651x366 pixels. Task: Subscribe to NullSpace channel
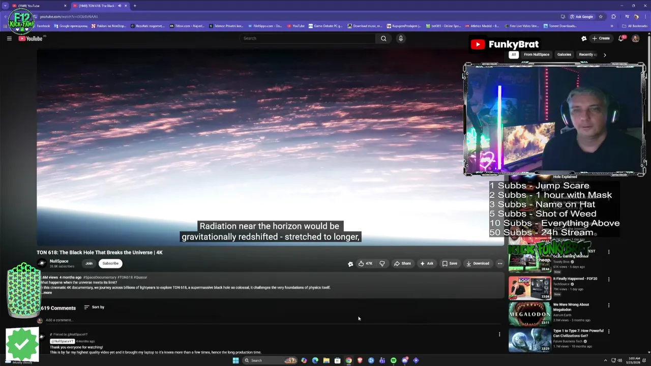tap(110, 263)
